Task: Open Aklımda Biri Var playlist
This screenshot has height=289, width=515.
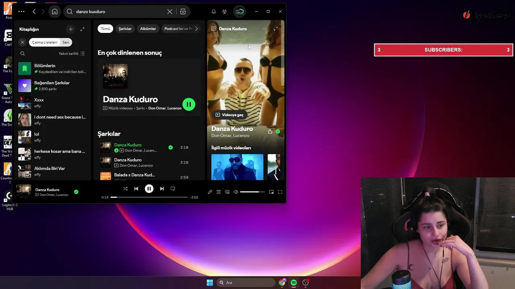Action: (x=53, y=171)
